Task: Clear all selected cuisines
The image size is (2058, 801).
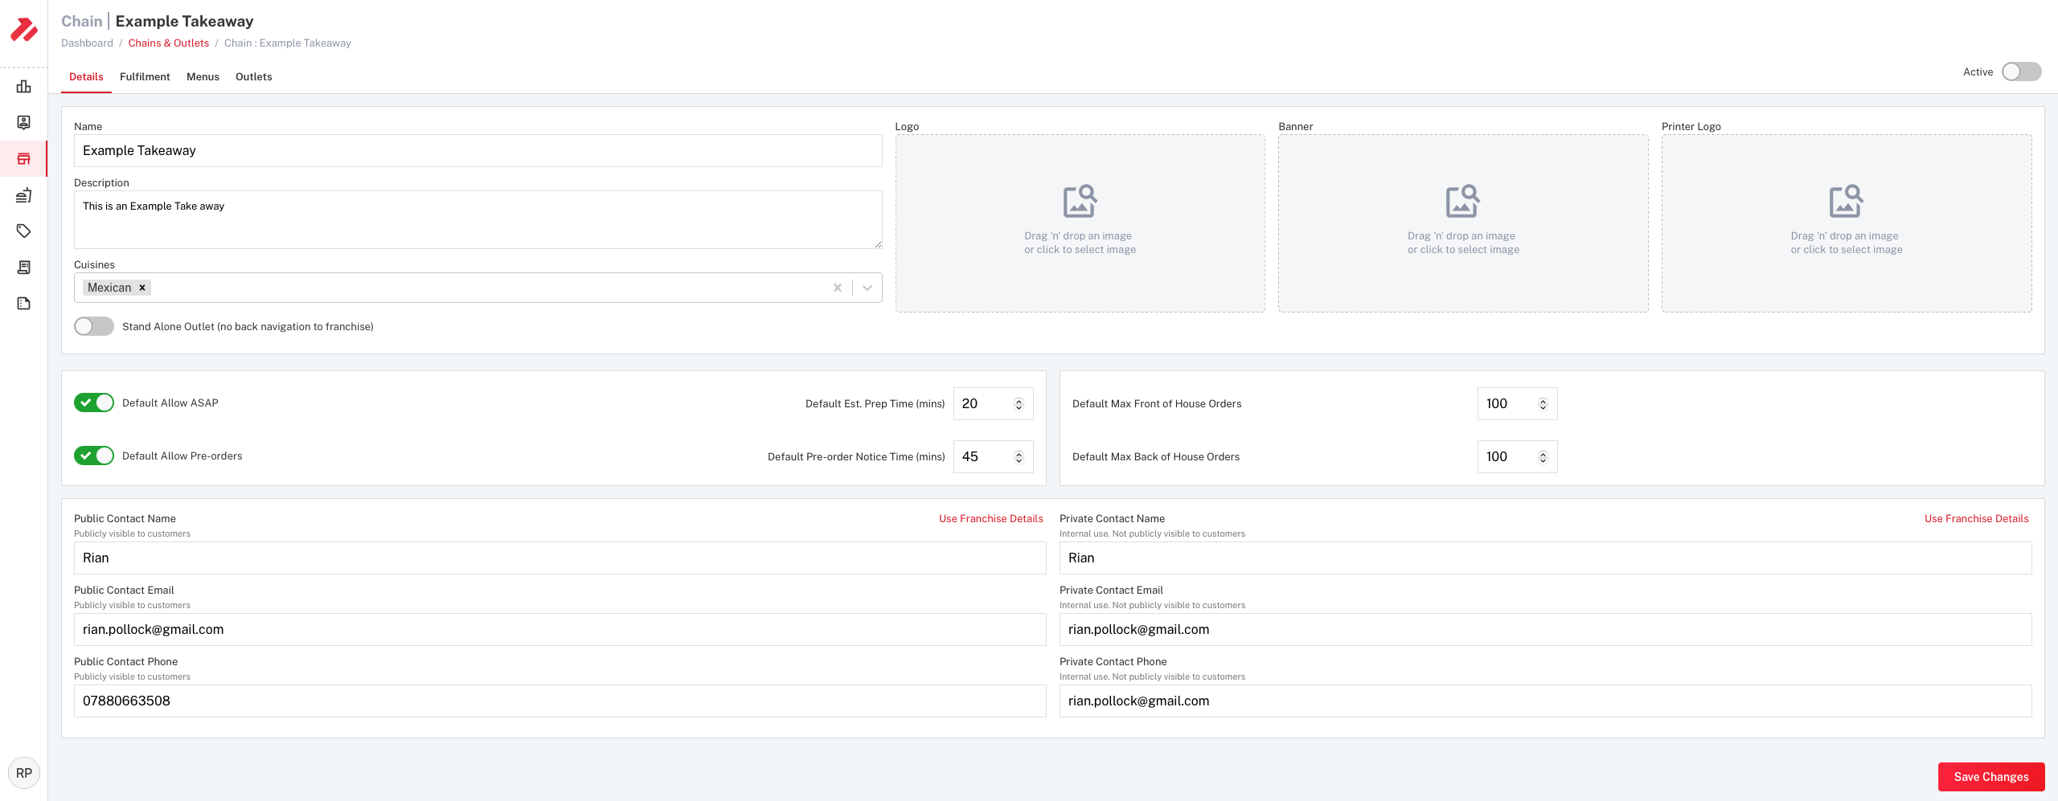Action: (838, 288)
